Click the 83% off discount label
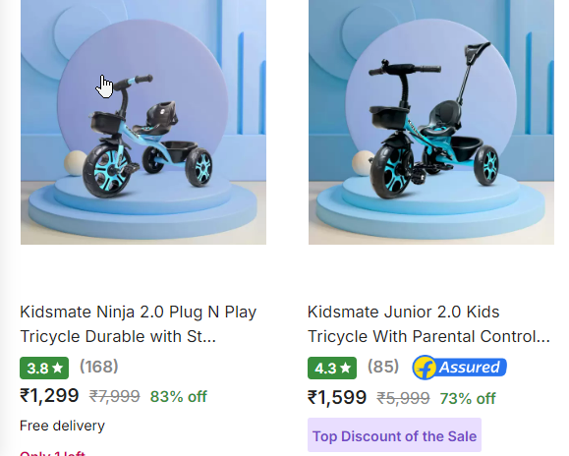569x456 pixels. tap(179, 396)
